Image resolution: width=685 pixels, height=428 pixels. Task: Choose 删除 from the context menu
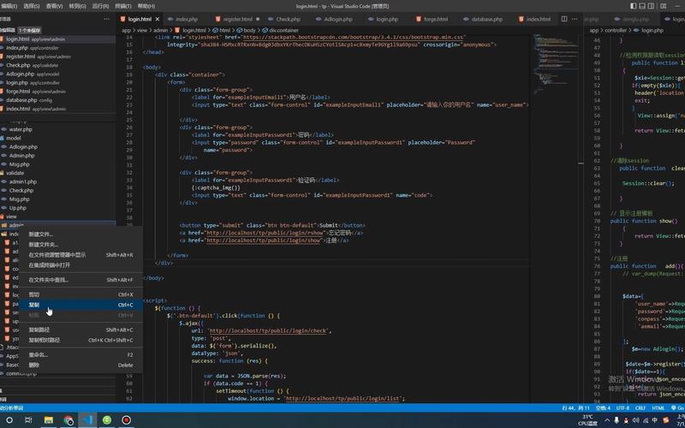coord(80,366)
